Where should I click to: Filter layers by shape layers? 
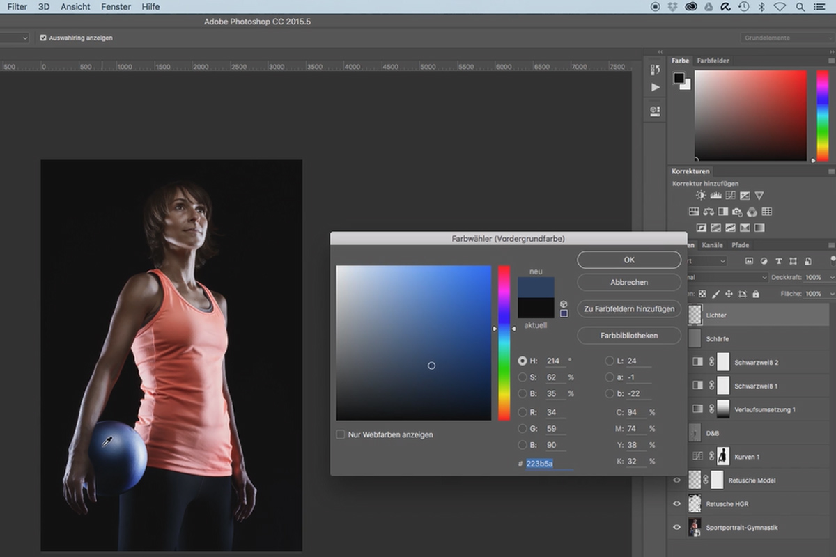coord(793,261)
